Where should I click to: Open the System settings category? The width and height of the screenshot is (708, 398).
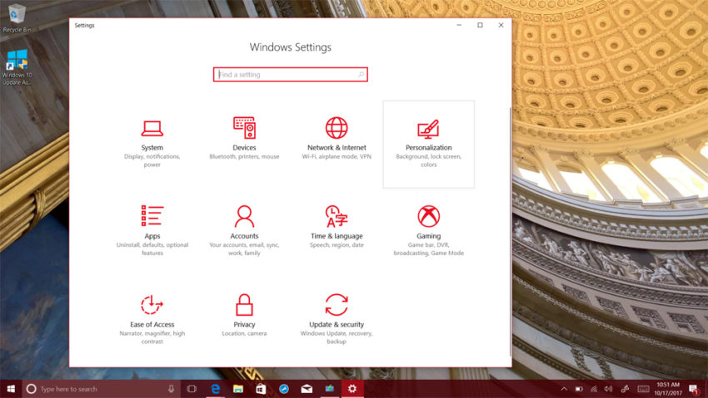tap(152, 144)
